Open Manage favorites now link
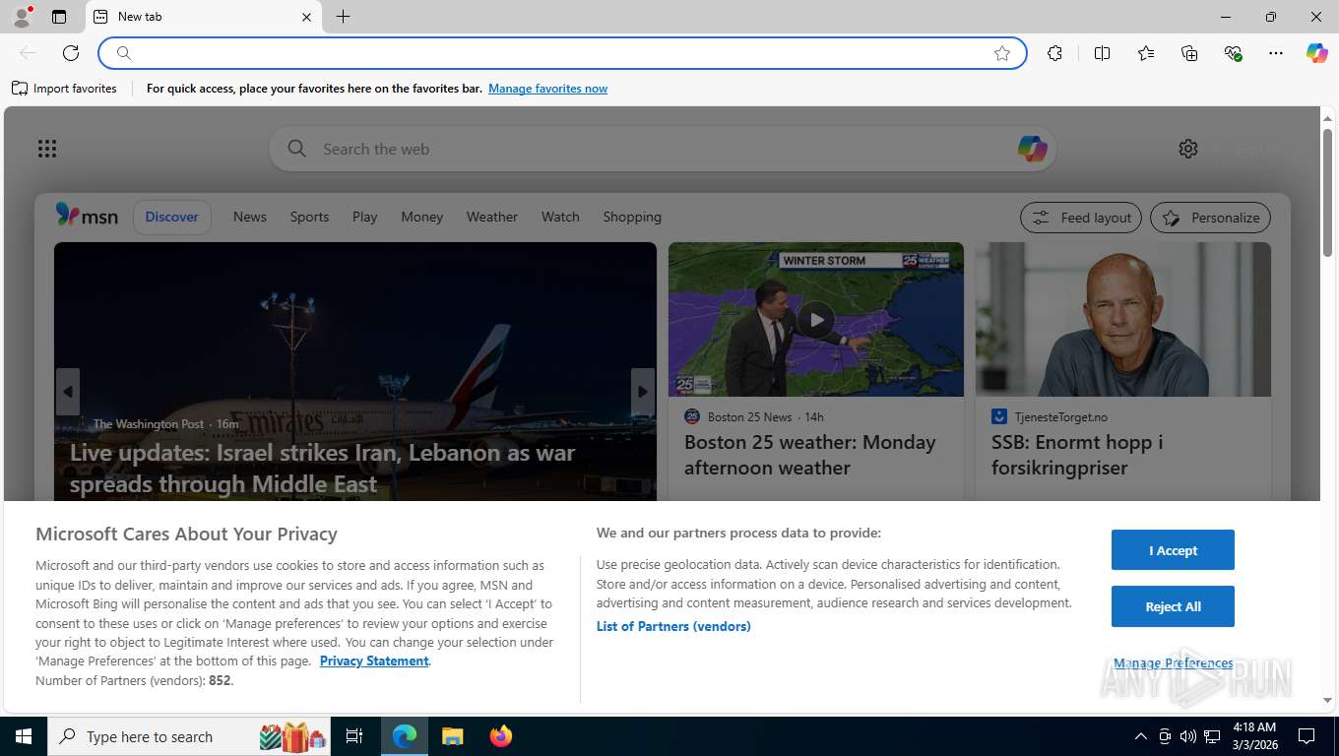 click(x=547, y=89)
